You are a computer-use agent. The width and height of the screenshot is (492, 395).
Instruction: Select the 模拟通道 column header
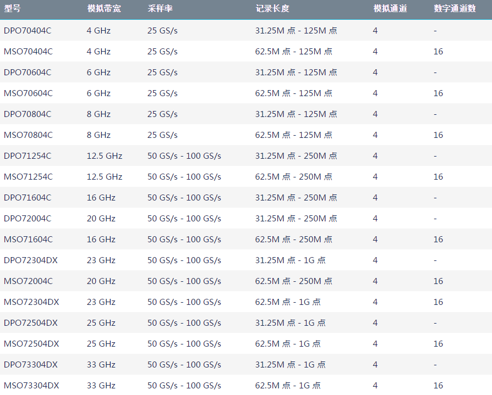[390, 9]
